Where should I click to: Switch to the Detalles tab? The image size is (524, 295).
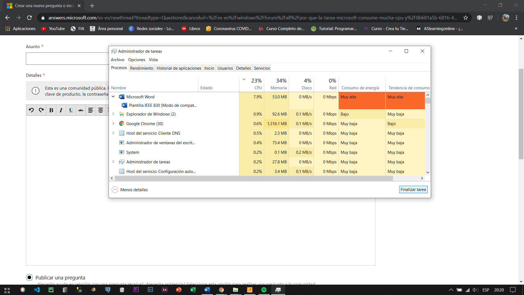pos(243,68)
